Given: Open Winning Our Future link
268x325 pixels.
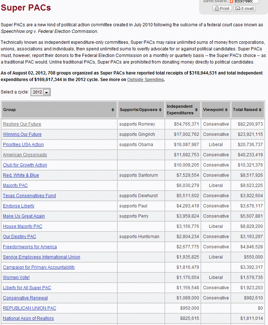Looking at the screenshot, I should [22, 134].
